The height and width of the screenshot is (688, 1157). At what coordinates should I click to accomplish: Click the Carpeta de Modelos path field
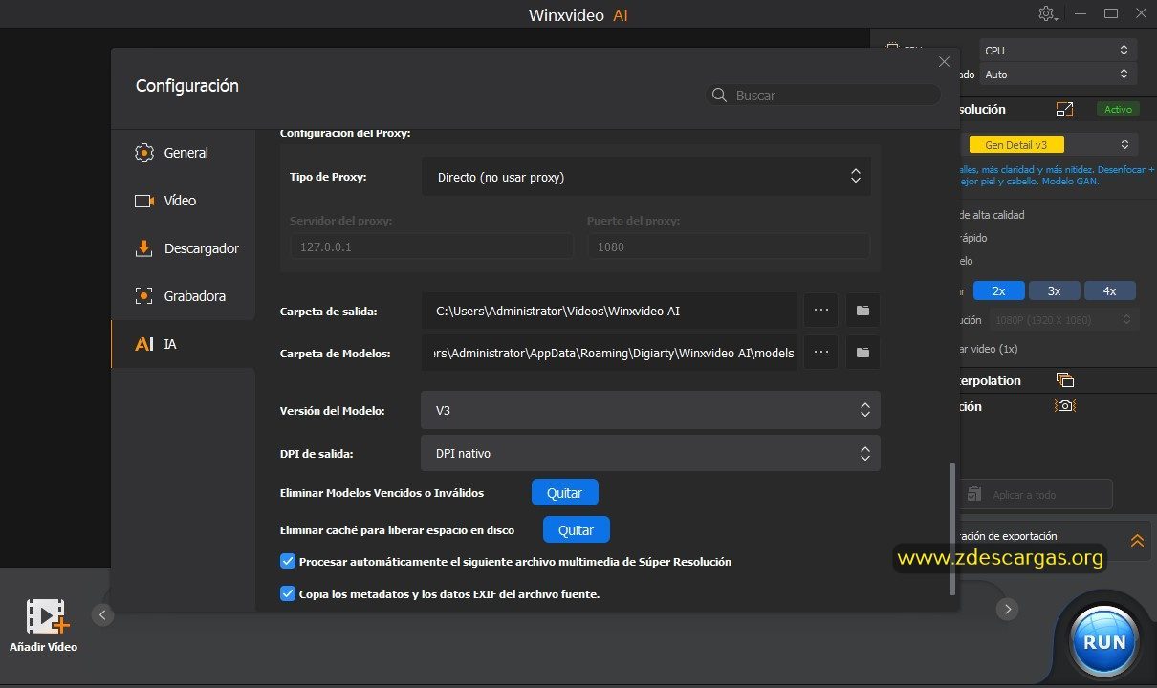609,353
